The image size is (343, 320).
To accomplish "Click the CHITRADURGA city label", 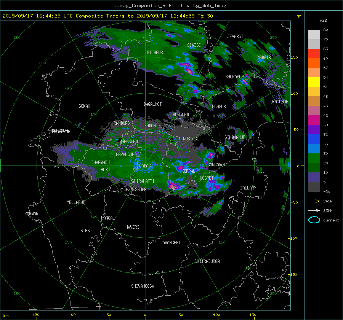I will 207,261.
